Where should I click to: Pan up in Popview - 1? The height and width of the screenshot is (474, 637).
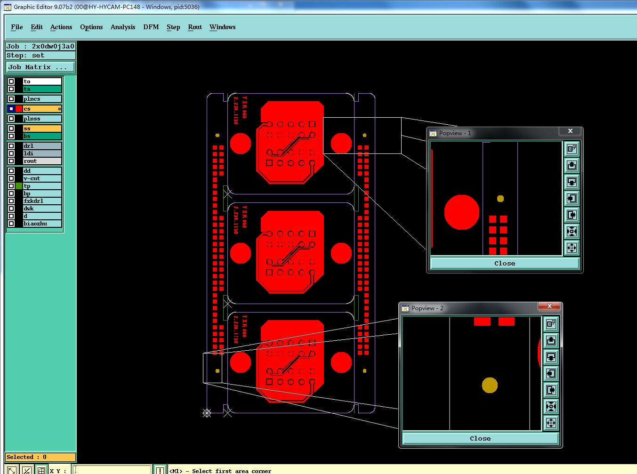(572, 166)
